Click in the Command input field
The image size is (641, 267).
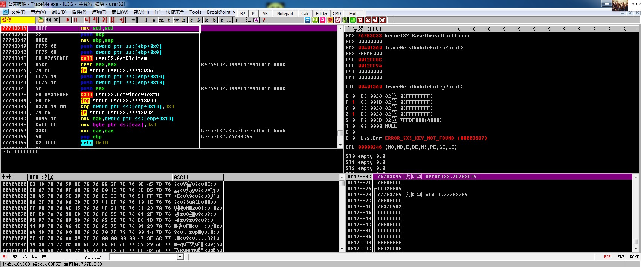coord(143,257)
